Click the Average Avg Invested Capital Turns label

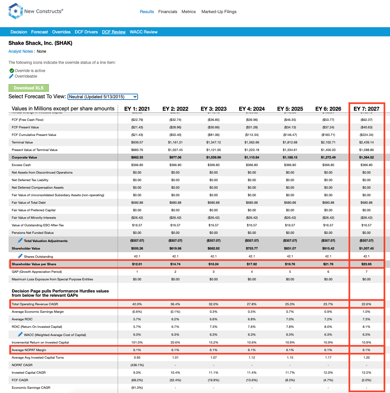tap(38, 358)
